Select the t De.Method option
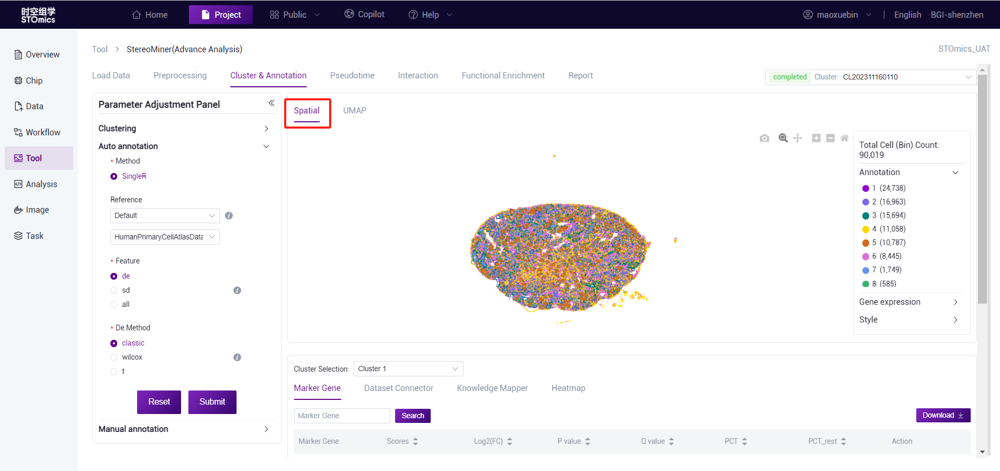Image resolution: width=1000 pixels, height=471 pixels. pos(114,371)
